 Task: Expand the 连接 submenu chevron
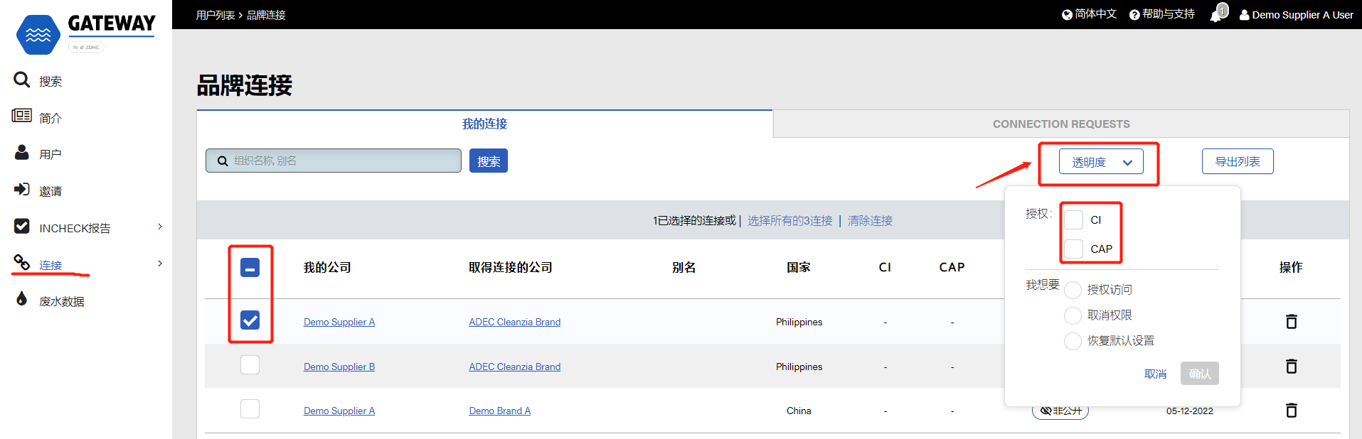(x=160, y=264)
